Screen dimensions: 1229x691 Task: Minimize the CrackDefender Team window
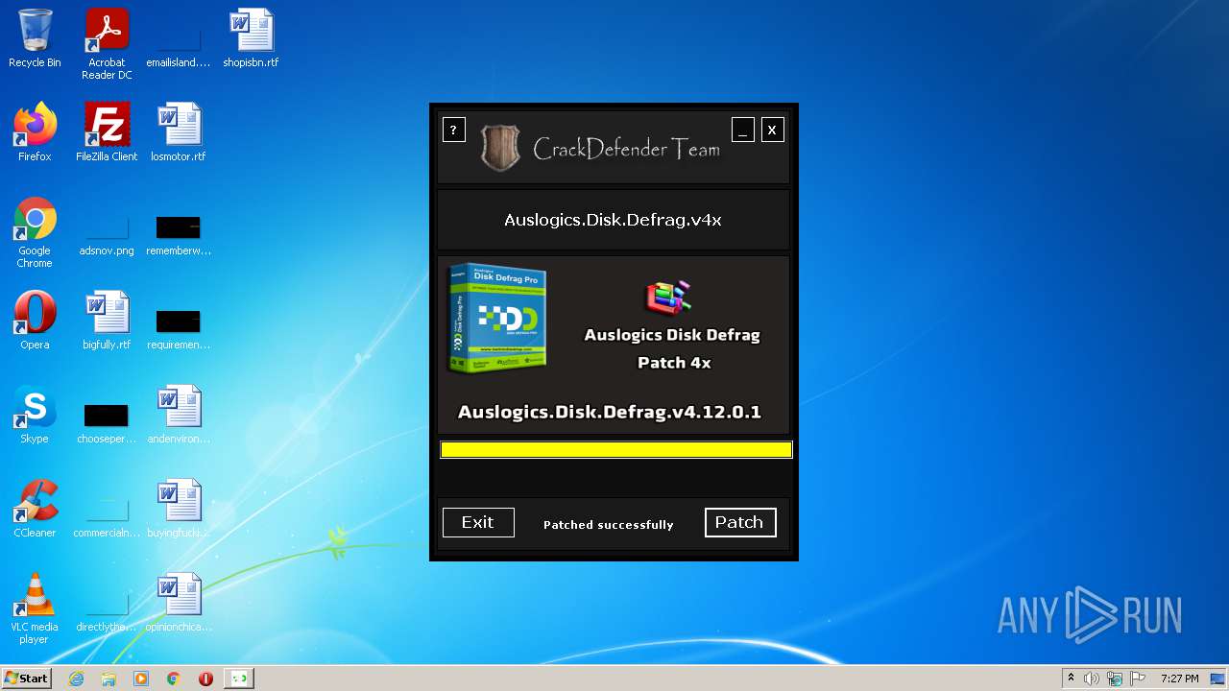(x=743, y=130)
